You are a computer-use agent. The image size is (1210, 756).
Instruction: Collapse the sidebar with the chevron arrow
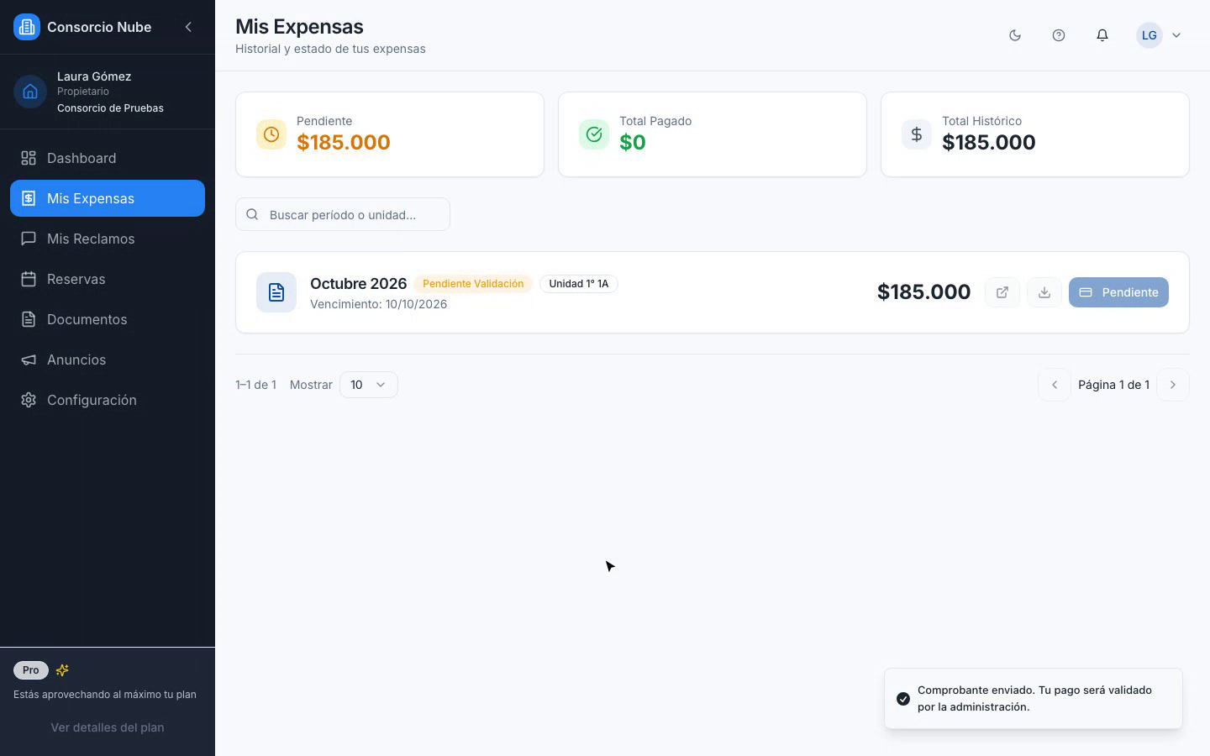tap(188, 27)
